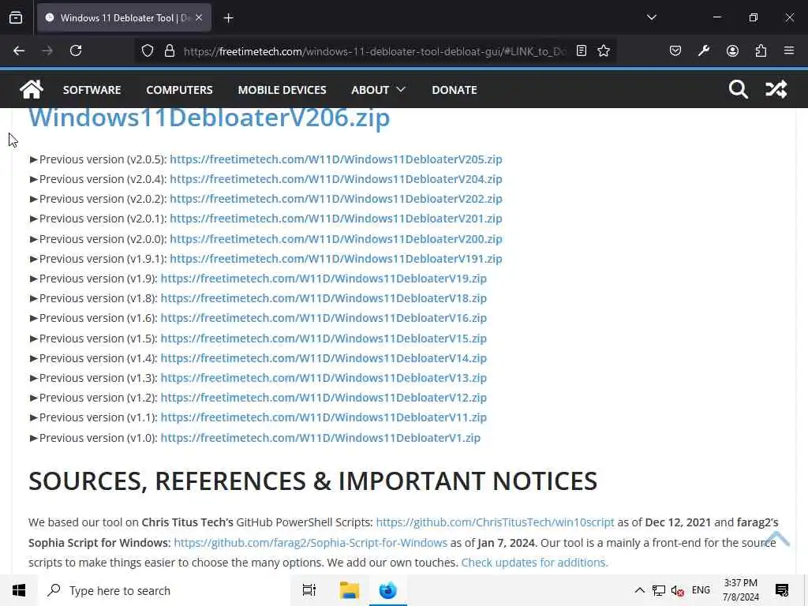This screenshot has height=606, width=808.
Task: Toggle reader view icon in address bar
Action: pos(582,50)
